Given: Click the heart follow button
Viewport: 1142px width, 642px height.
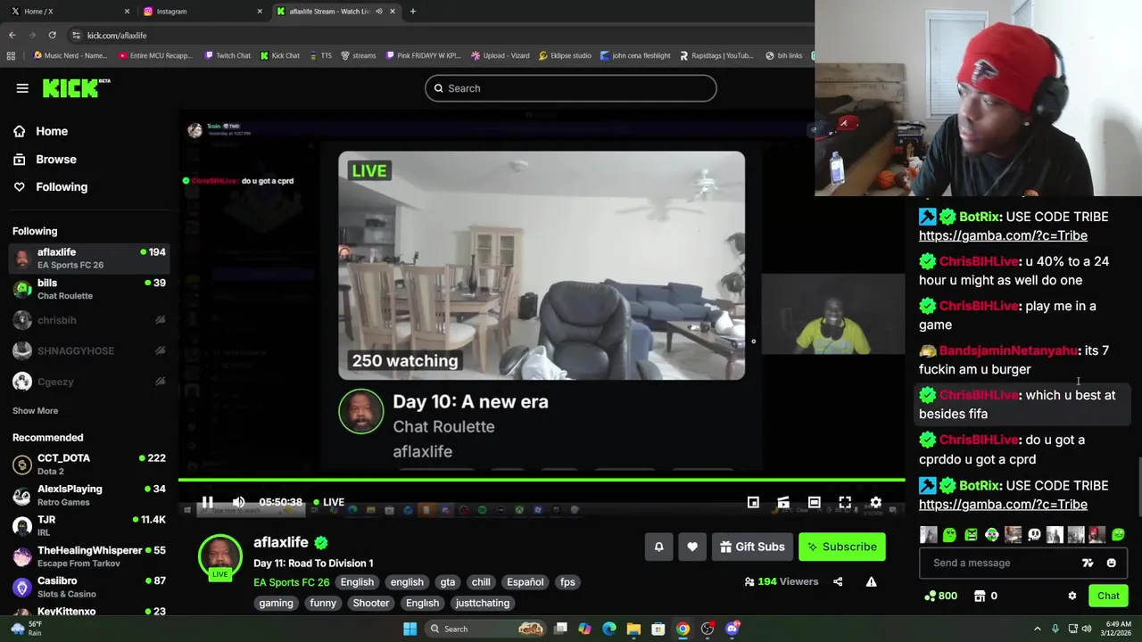Looking at the screenshot, I should coord(692,547).
